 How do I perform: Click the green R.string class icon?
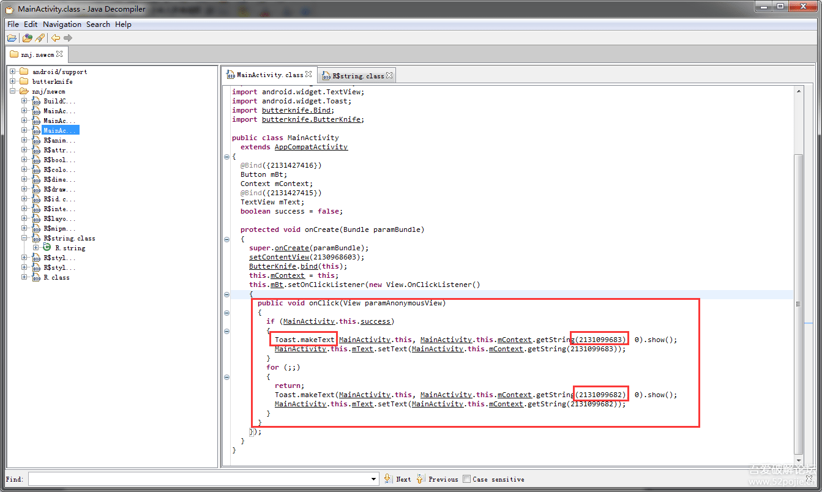click(47, 247)
